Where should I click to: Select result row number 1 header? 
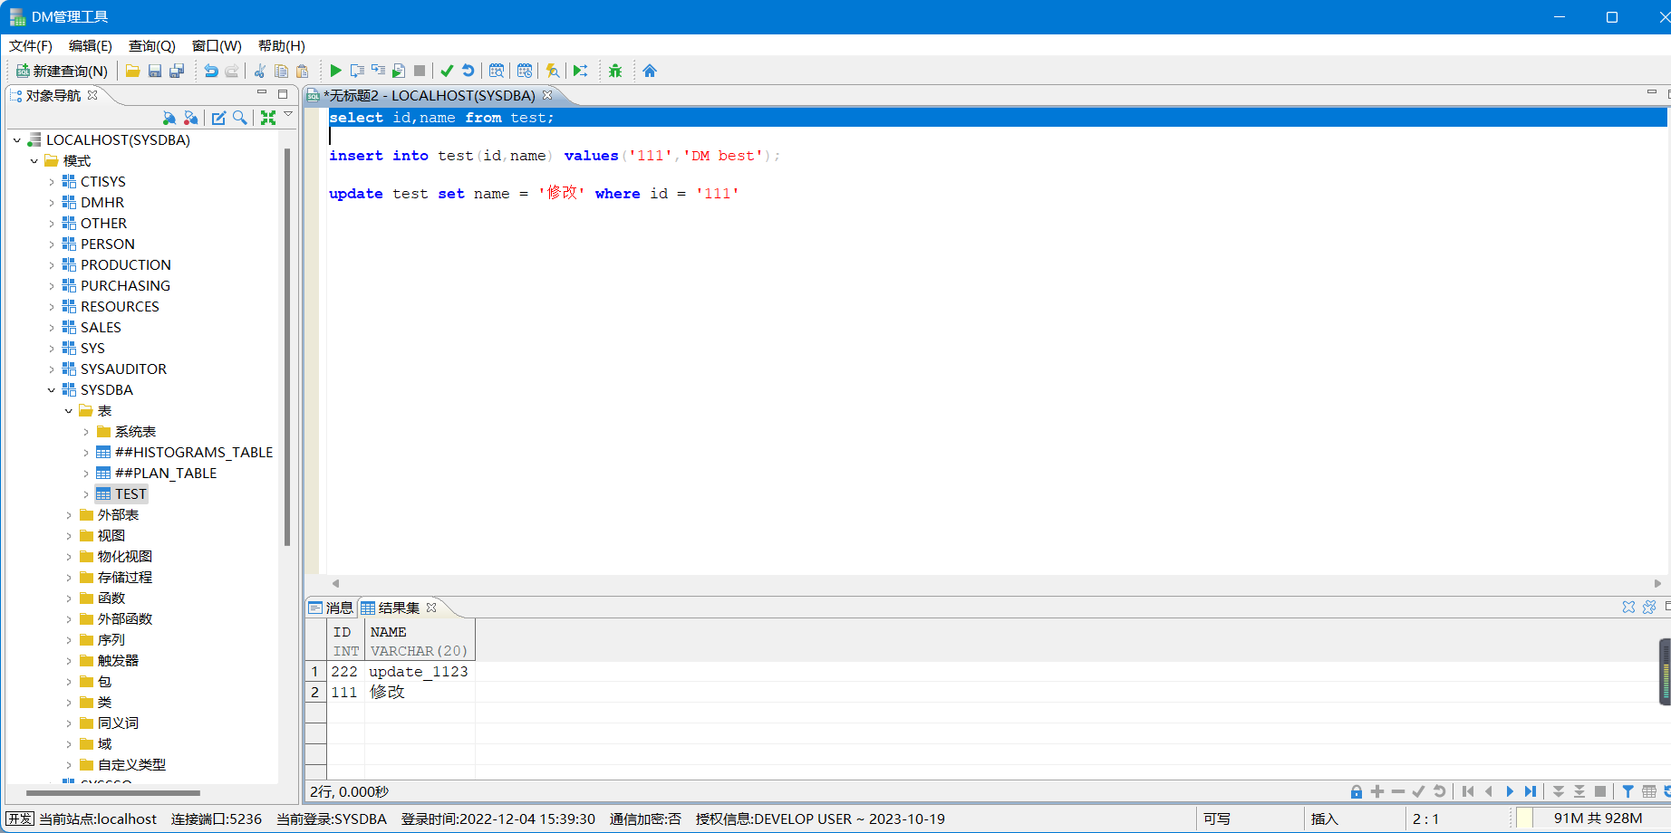315,672
